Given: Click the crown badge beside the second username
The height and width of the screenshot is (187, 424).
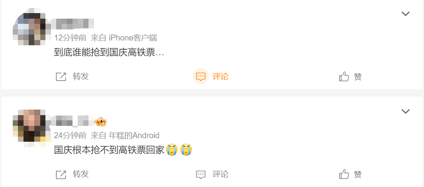Looking at the screenshot, I should click(101, 122).
